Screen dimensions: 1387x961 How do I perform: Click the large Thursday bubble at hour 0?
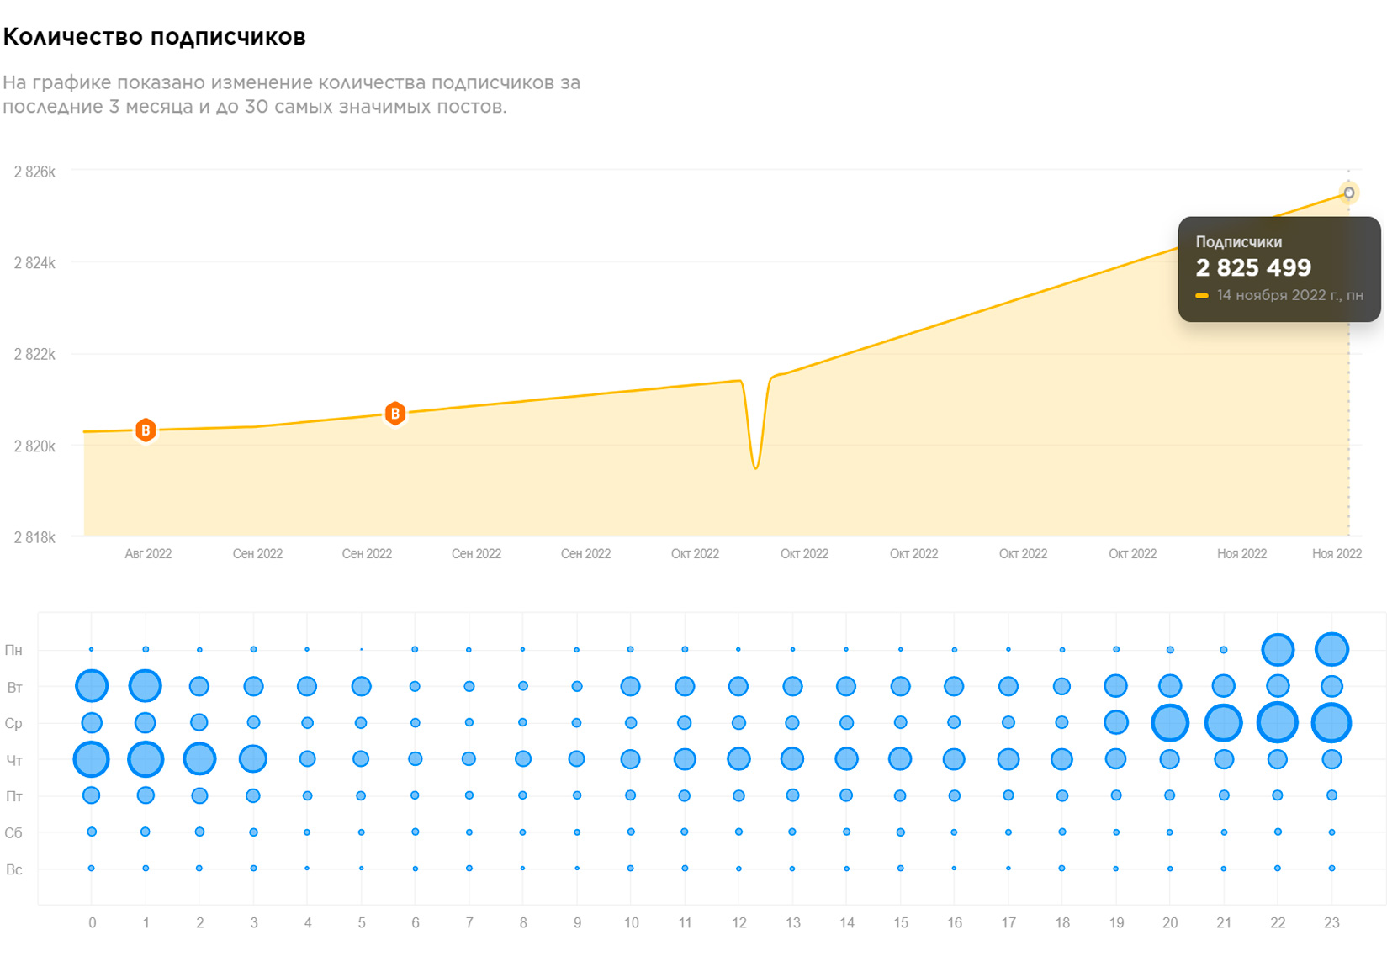pyautogui.click(x=92, y=759)
